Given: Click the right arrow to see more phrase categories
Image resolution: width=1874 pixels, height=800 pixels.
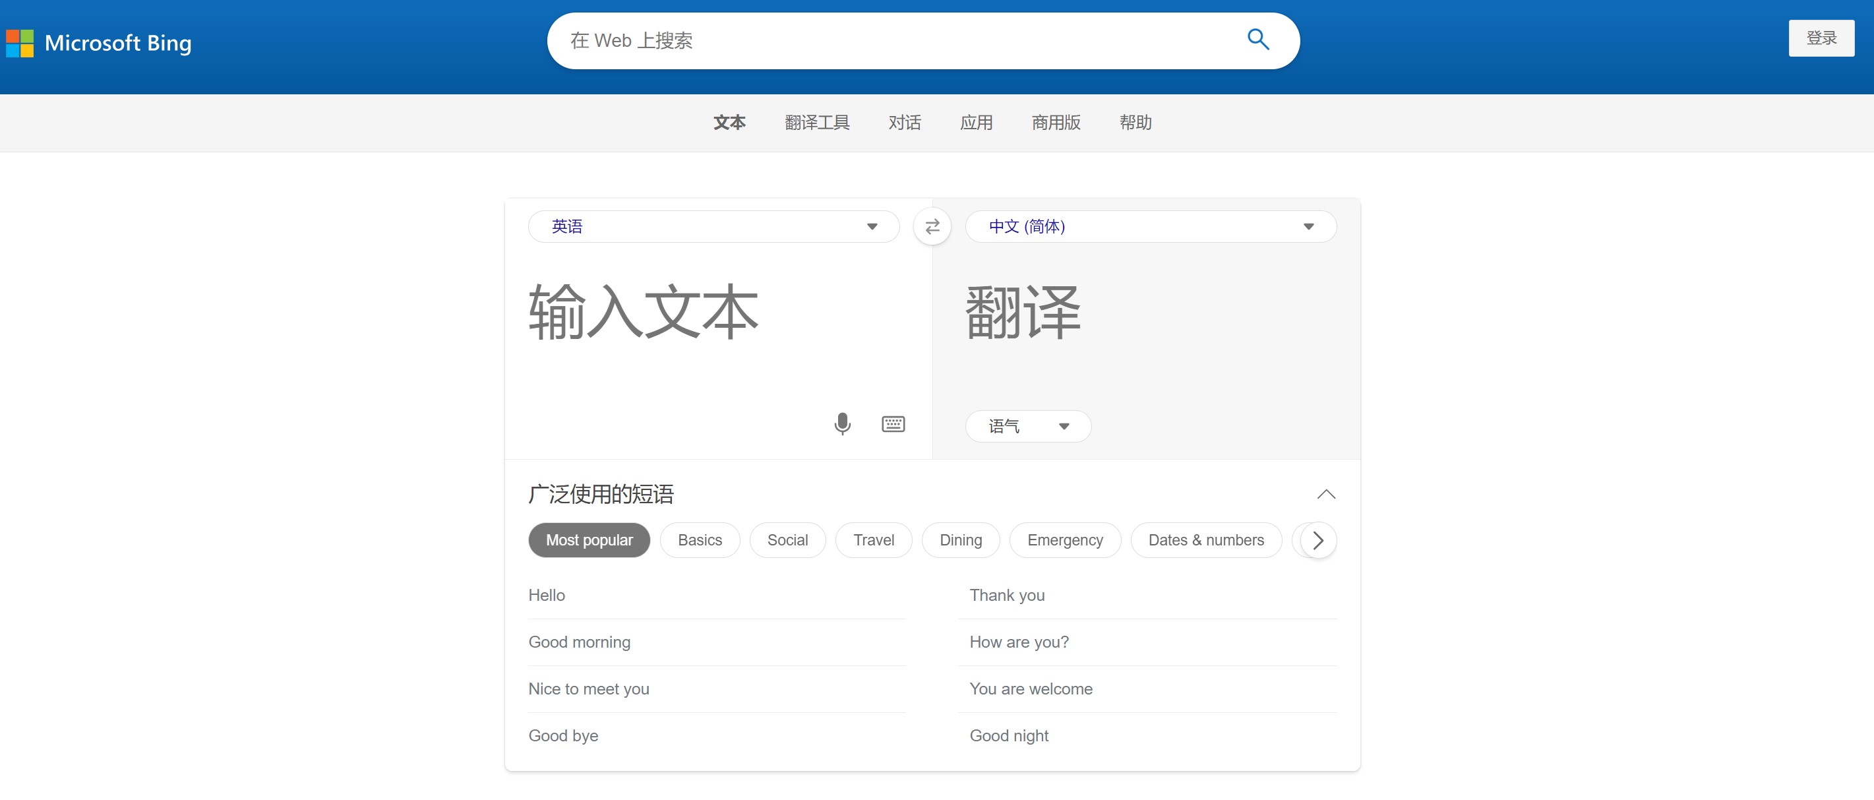Looking at the screenshot, I should point(1319,539).
